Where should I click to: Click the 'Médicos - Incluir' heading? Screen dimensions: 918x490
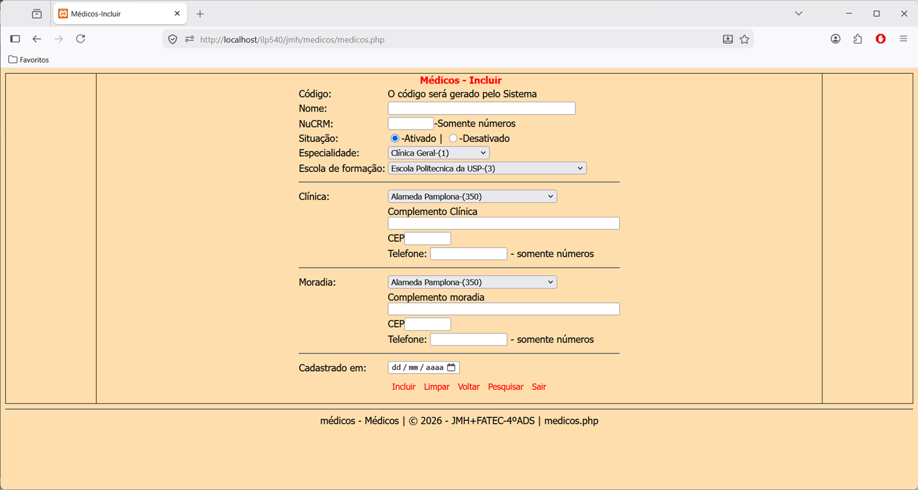point(461,80)
